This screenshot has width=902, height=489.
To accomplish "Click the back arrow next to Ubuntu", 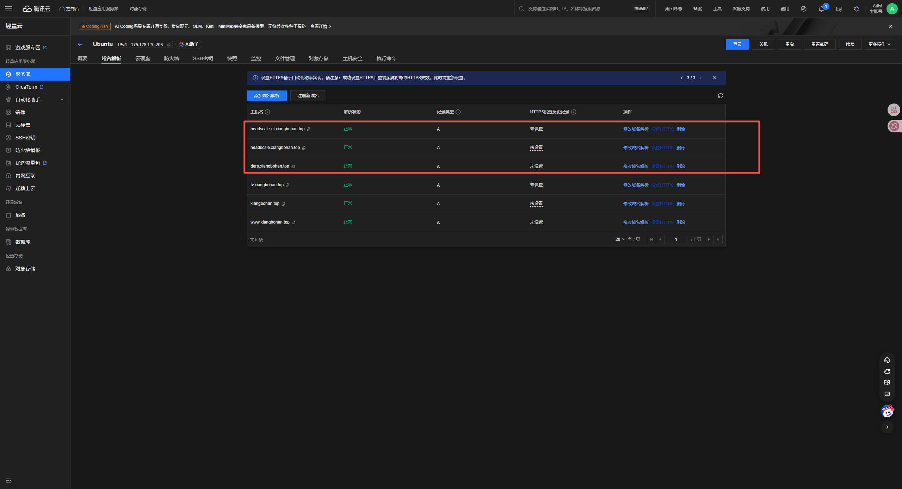I will pos(80,44).
